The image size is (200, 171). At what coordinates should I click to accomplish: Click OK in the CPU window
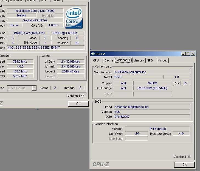(78, 104)
